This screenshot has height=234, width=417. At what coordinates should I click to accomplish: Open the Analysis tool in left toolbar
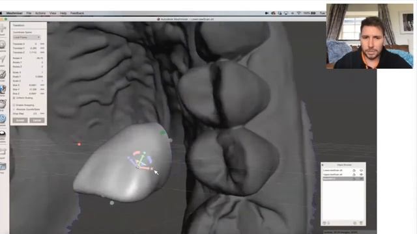click(x=3, y=120)
